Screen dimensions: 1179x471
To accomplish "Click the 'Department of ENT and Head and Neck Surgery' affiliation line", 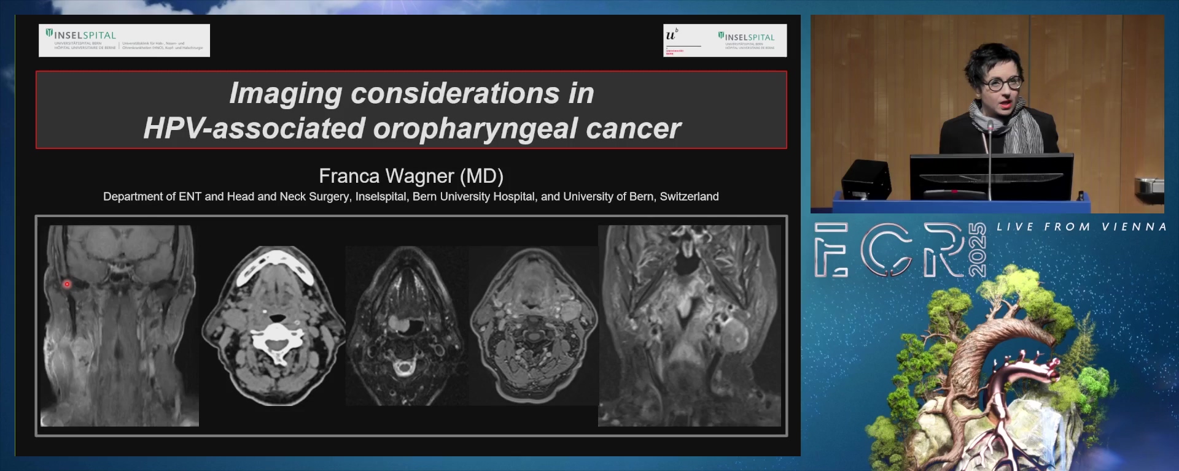I will coord(411,196).
